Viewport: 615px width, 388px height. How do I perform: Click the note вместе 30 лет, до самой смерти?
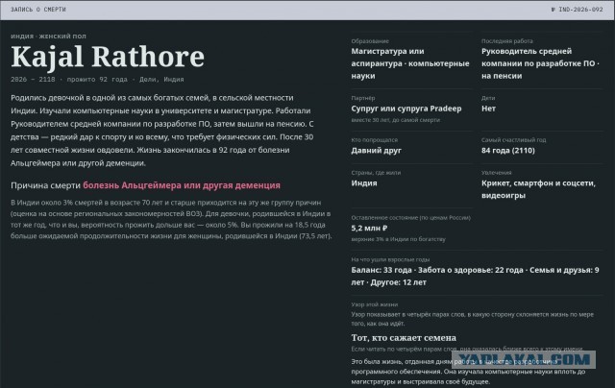tap(395, 120)
